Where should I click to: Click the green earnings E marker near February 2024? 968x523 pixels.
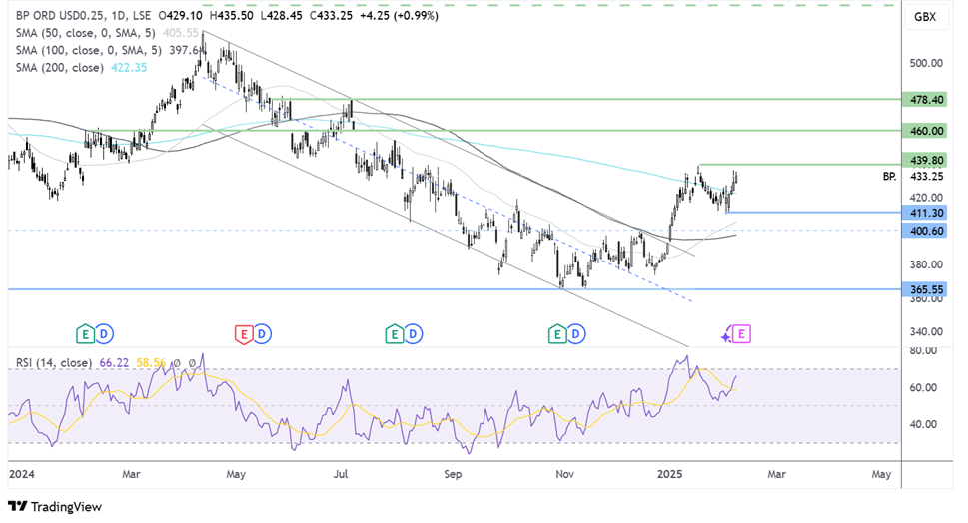85,334
